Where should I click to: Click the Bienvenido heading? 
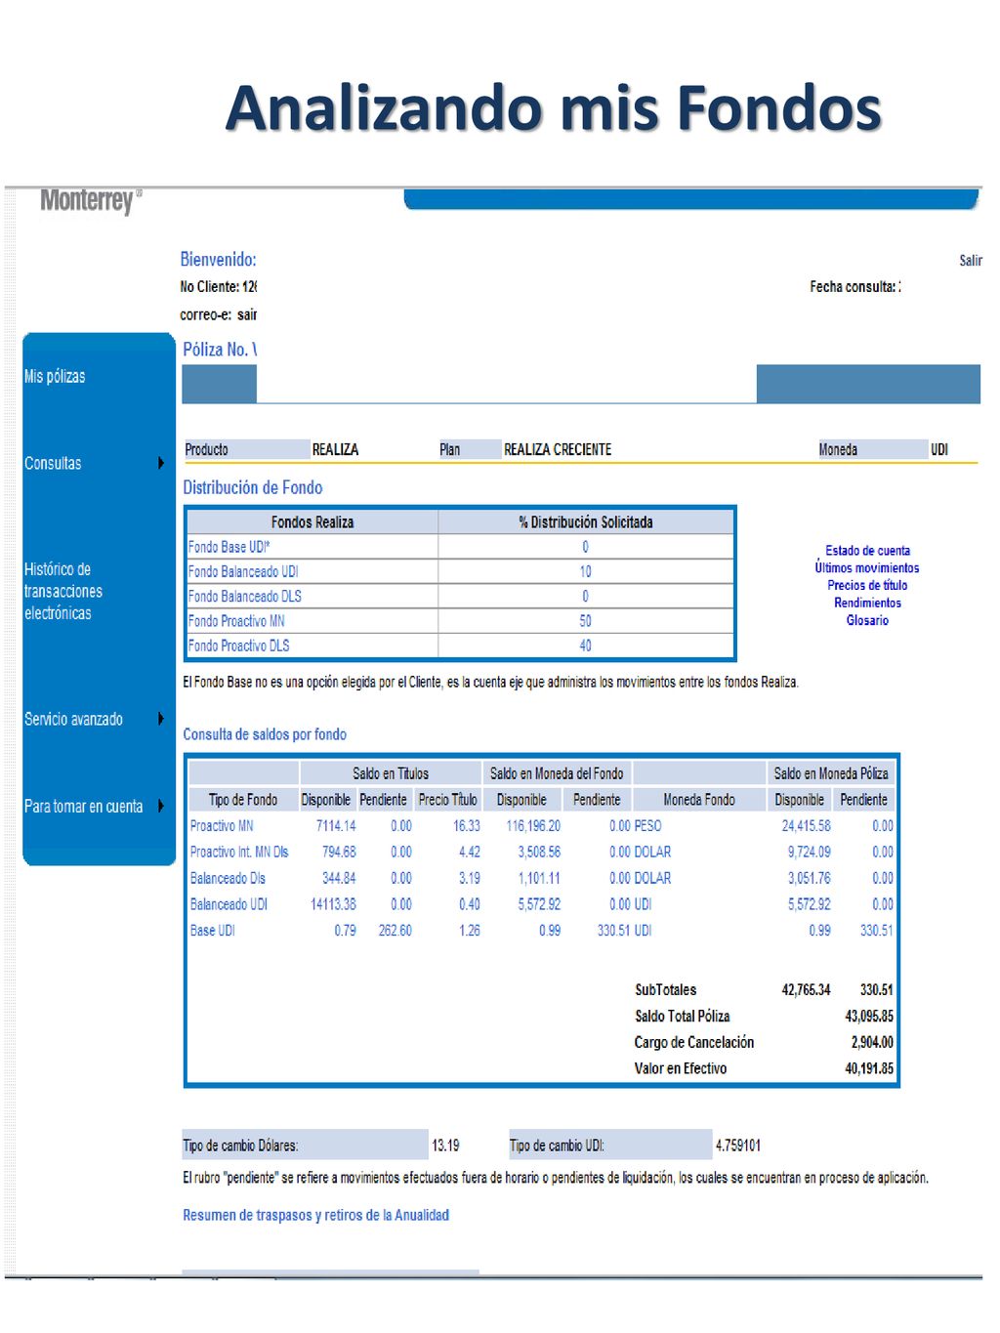pos(219,260)
